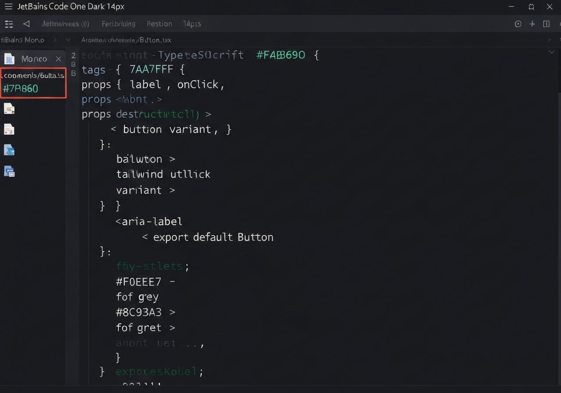
Task: Click the circle target icon in the toolbar
Action: tap(518, 24)
